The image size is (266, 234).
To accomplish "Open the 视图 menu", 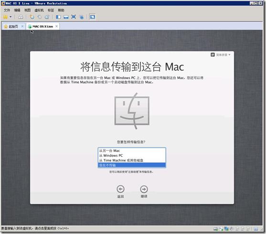I will [27, 10].
